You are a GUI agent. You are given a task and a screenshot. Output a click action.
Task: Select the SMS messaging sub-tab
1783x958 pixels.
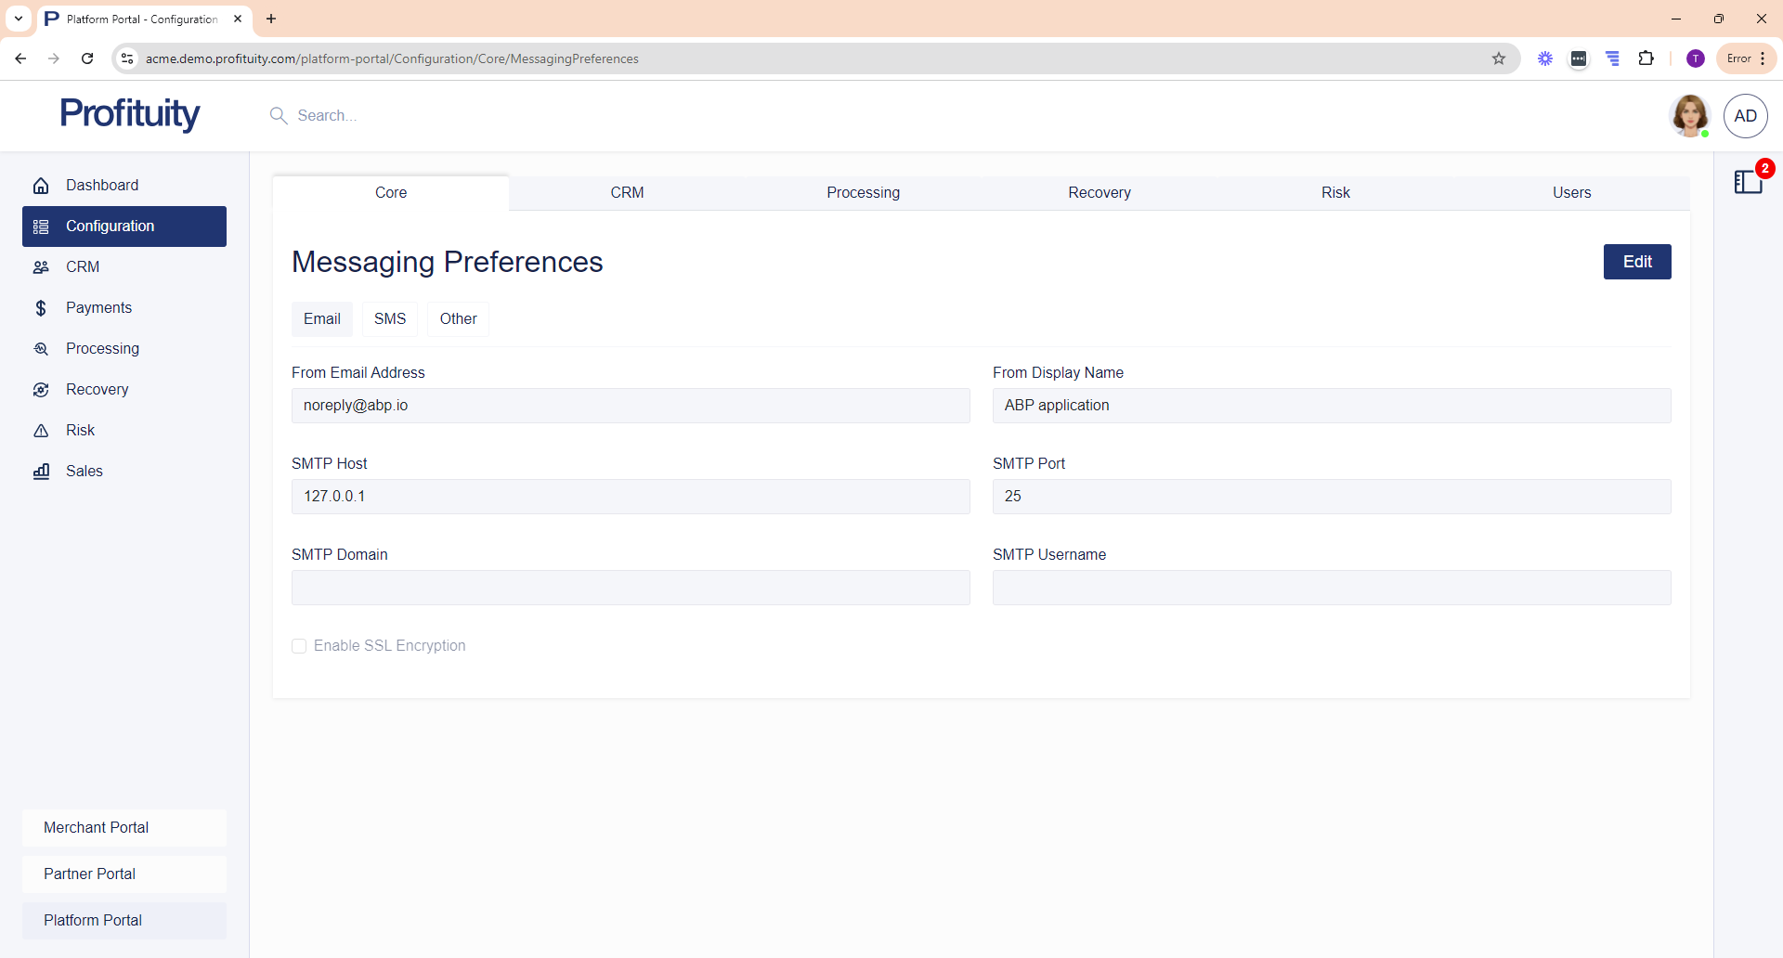pyautogui.click(x=390, y=319)
